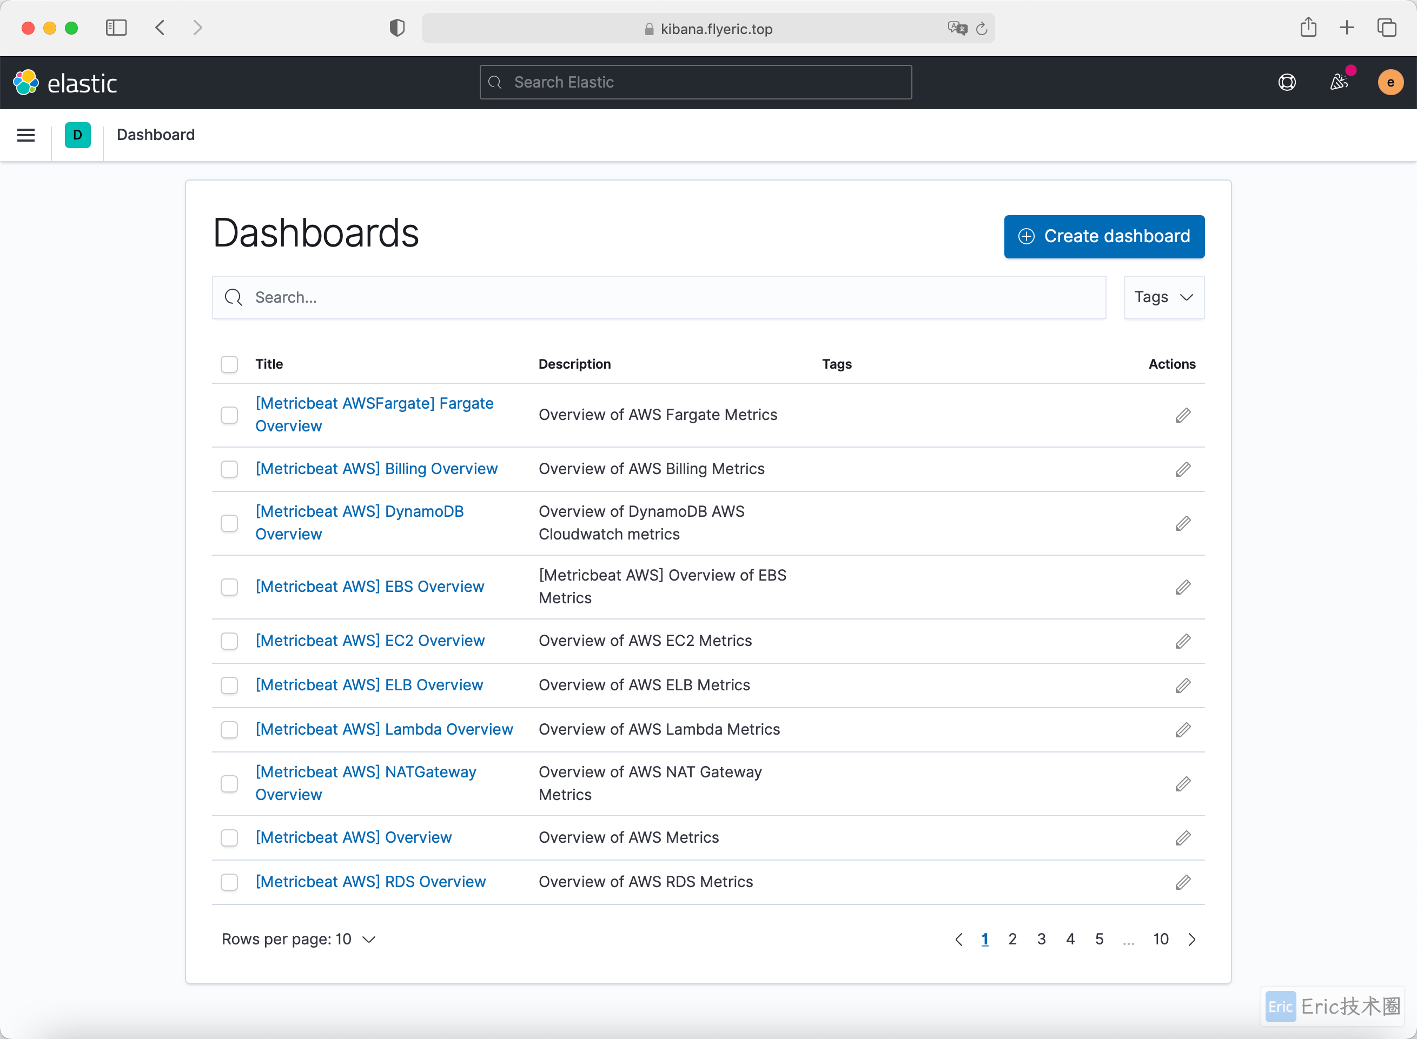This screenshot has height=1039, width=1417.
Task: Open [Metricbeat AWS] EC2 Overview
Action: 370,640
